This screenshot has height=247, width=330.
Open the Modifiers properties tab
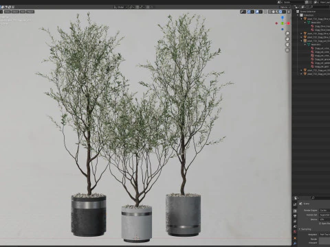click(295, 244)
